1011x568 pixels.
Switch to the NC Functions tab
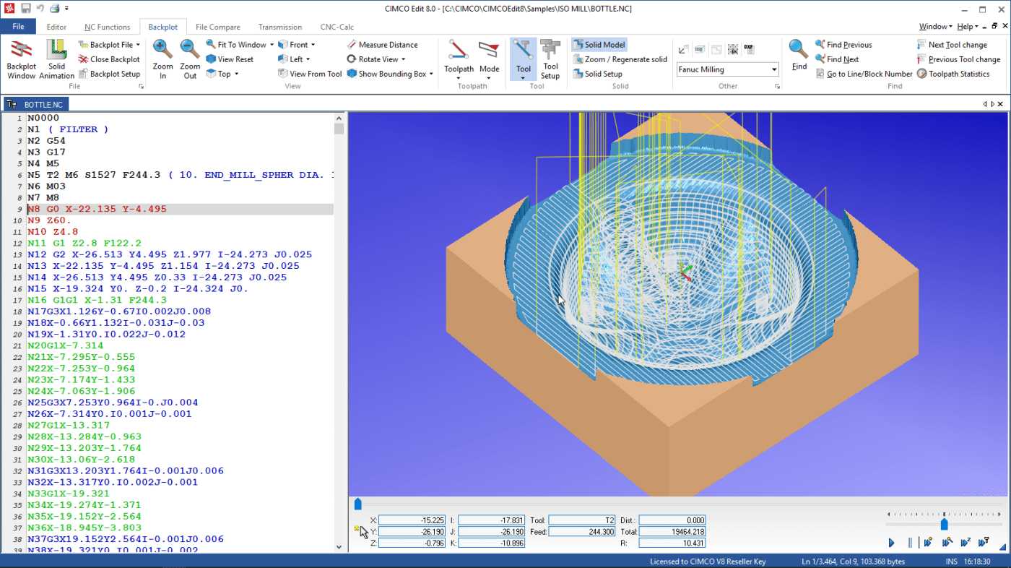pos(107,27)
